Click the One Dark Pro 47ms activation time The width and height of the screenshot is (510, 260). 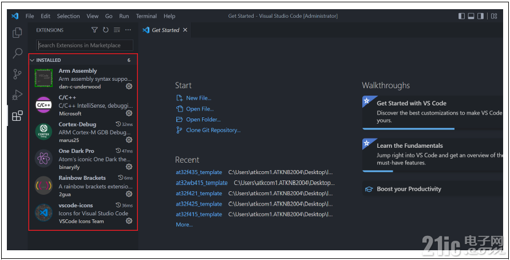124,151
